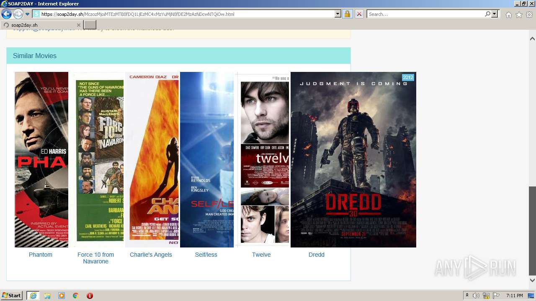The height and width of the screenshot is (301, 536).
Task: Restore down the Internet Explorer window
Action: [524, 4]
